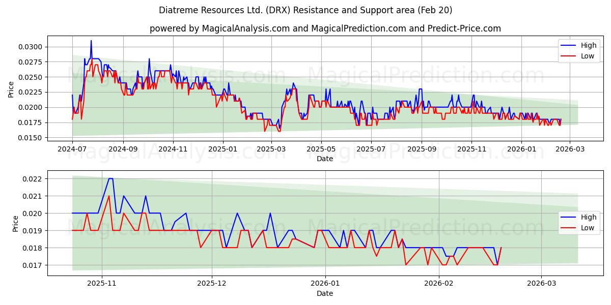
Task: Click the '2025-12' x-axis label in bottom chart
Action: (x=211, y=284)
